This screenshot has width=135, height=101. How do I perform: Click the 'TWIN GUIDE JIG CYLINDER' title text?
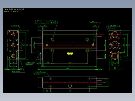[14, 9]
